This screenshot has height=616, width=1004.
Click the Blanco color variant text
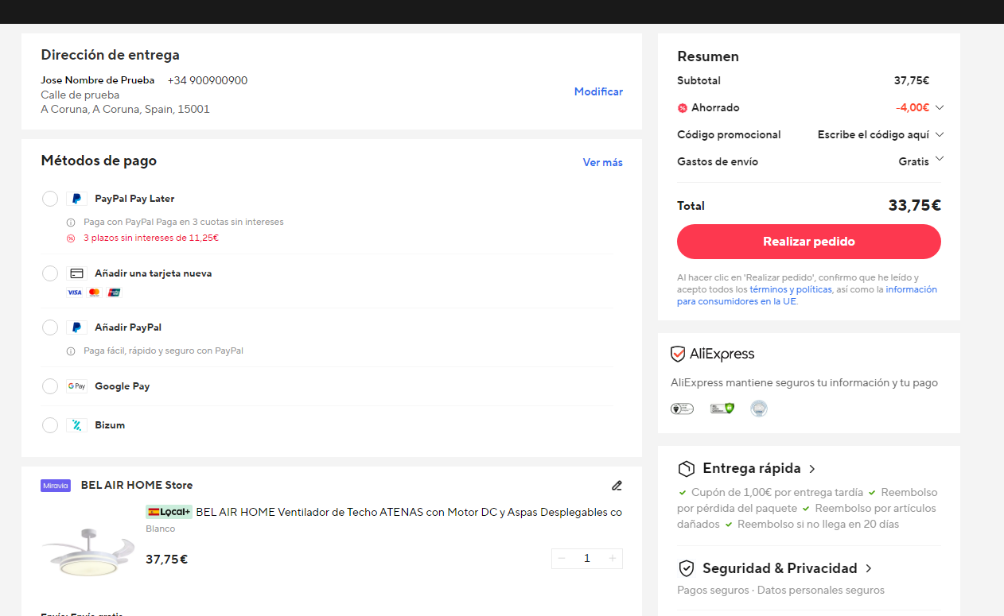click(x=161, y=529)
